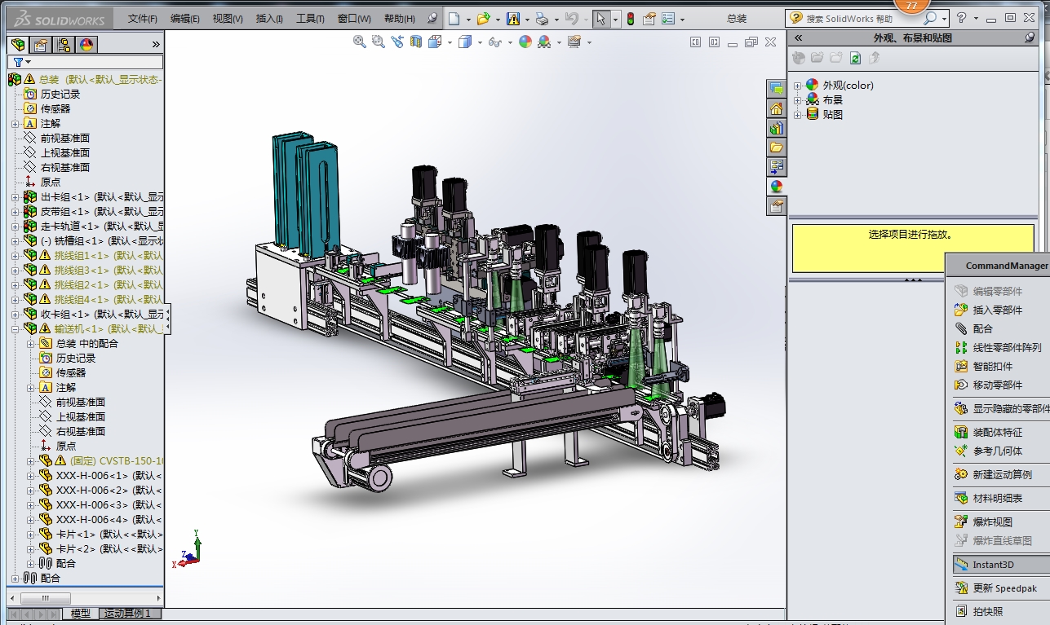Click the Rebuild traffic light icon

pos(631,19)
